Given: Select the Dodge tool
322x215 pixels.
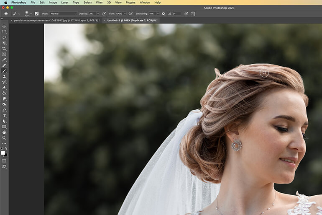Looking at the screenshot, I should (x=4, y=104).
